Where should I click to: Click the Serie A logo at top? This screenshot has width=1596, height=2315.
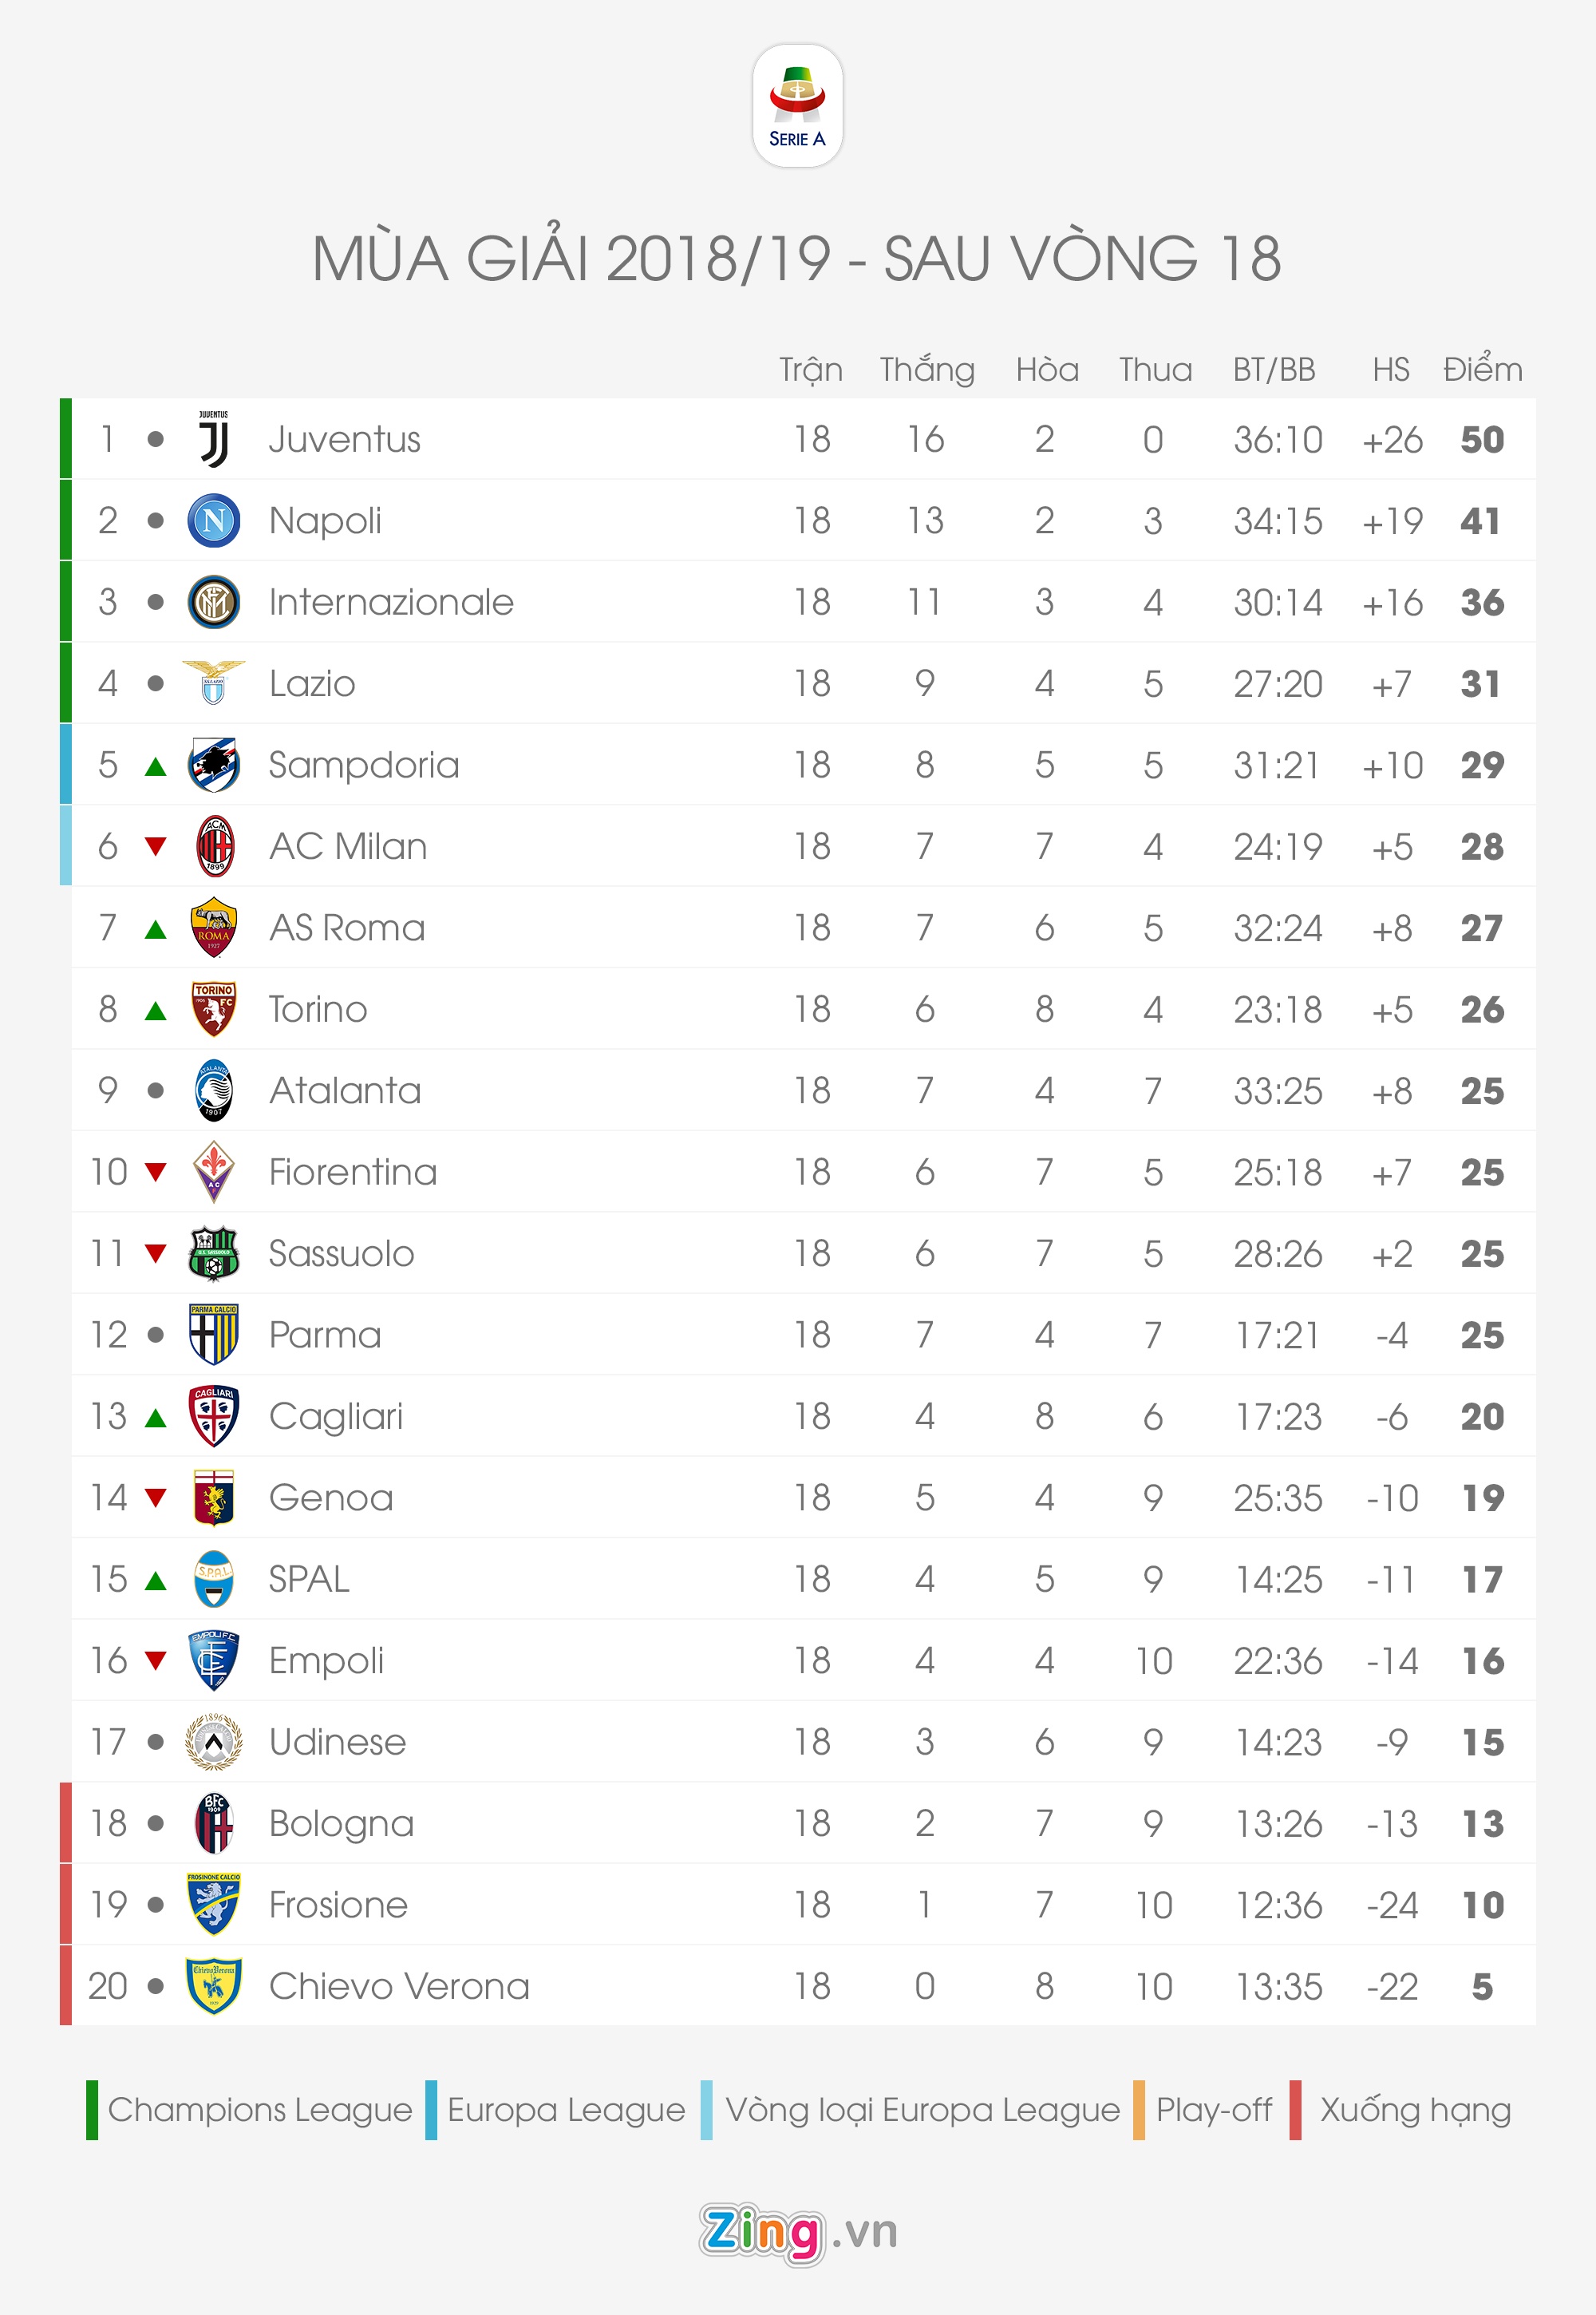click(797, 106)
